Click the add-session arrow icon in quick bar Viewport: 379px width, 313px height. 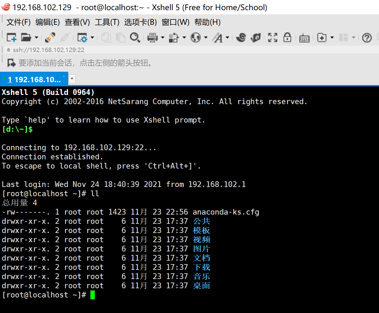(11, 63)
